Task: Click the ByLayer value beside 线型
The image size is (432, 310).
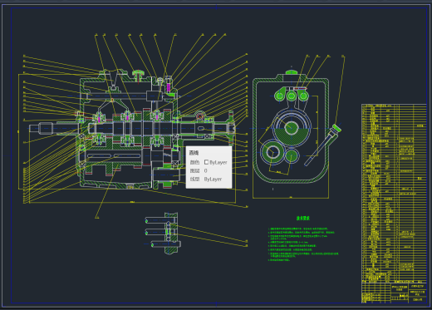Action: pyautogui.click(x=213, y=180)
